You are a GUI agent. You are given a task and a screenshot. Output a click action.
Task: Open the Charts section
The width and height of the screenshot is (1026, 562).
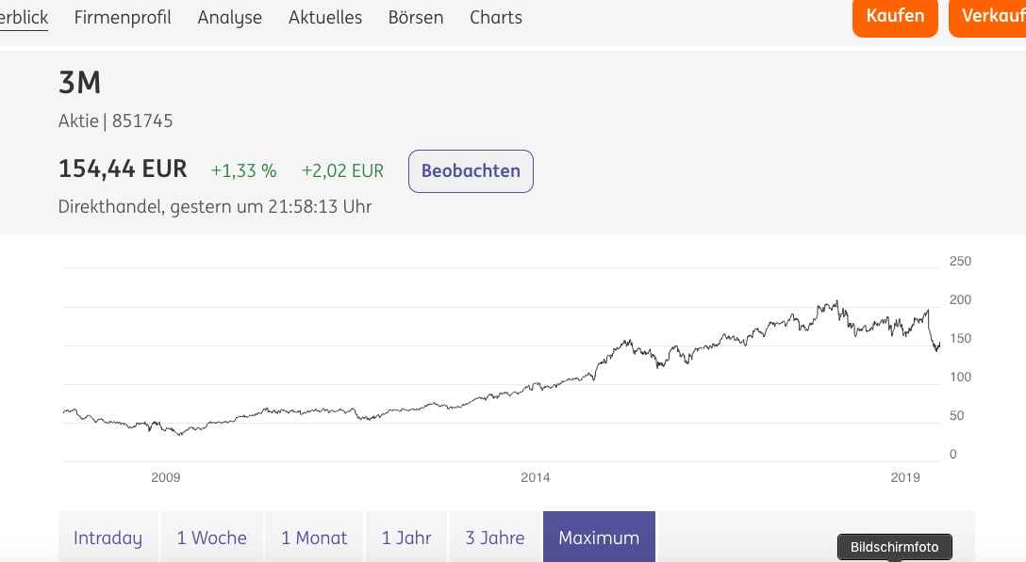(495, 17)
